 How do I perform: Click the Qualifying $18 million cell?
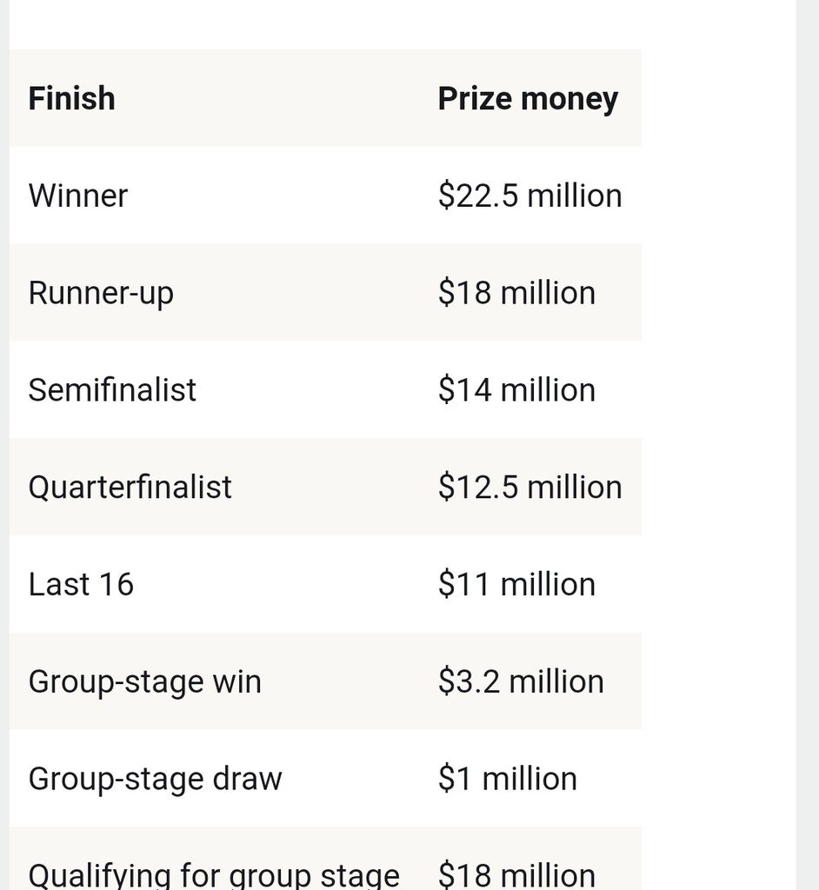516,875
